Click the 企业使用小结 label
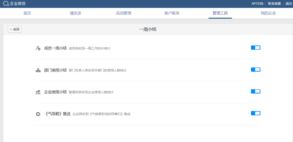The image size is (293, 142). click(55, 92)
